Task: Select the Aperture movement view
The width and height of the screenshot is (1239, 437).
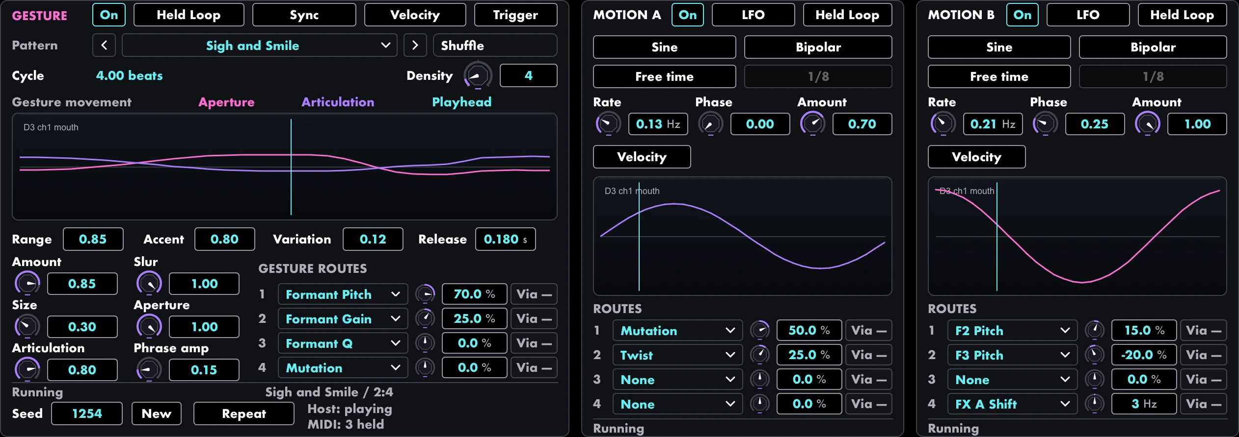Action: click(226, 102)
